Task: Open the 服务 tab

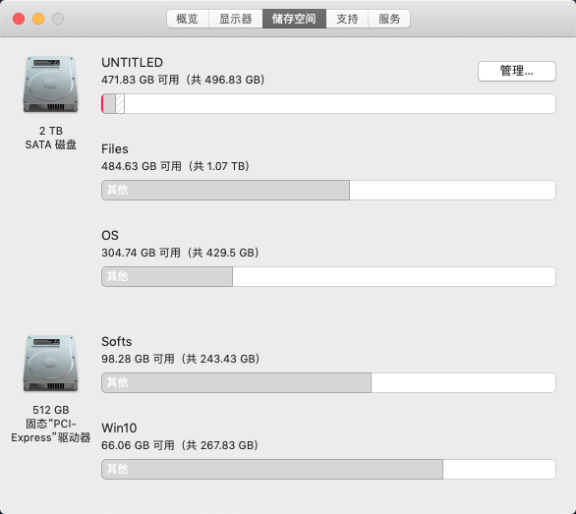Action: pos(389,19)
